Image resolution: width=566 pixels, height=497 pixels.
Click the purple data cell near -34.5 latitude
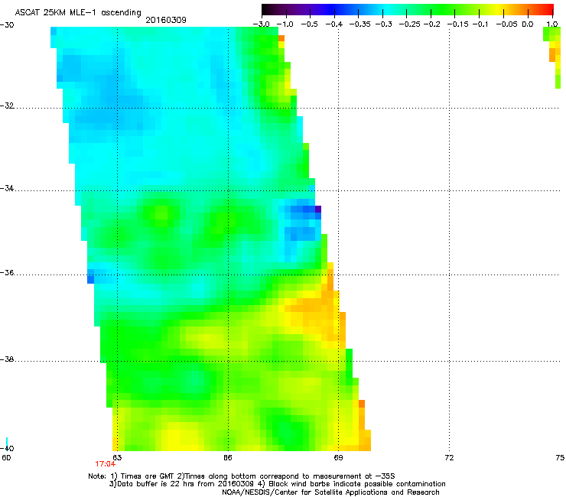click(318, 209)
